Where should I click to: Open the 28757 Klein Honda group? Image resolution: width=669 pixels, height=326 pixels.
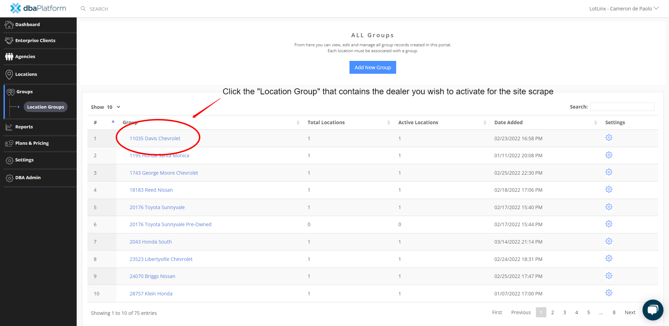point(151,294)
